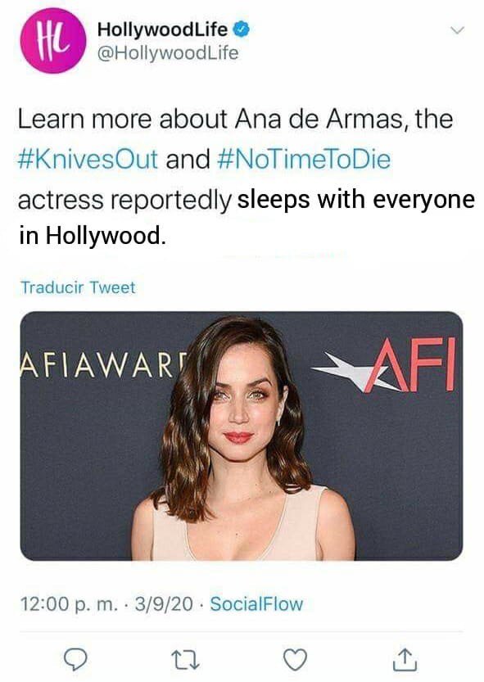Open the reply speech bubble icon
The width and height of the screenshot is (484, 682).
[75, 659]
